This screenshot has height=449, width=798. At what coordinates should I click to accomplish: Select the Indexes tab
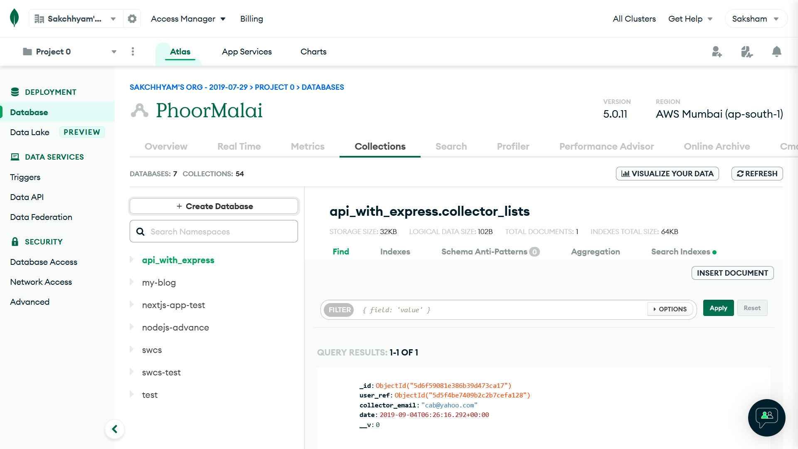tap(395, 252)
